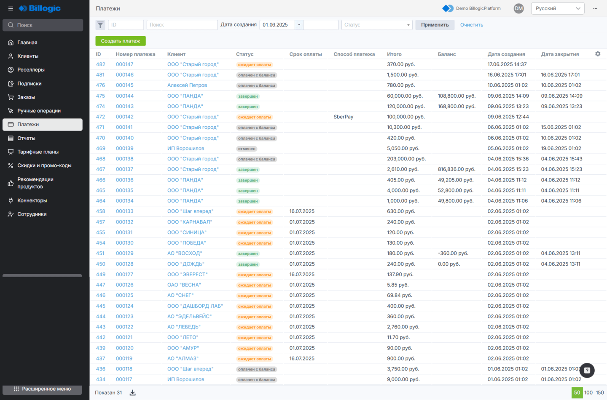Click the Применить filter button
Image resolution: width=607 pixels, height=400 pixels.
click(435, 25)
